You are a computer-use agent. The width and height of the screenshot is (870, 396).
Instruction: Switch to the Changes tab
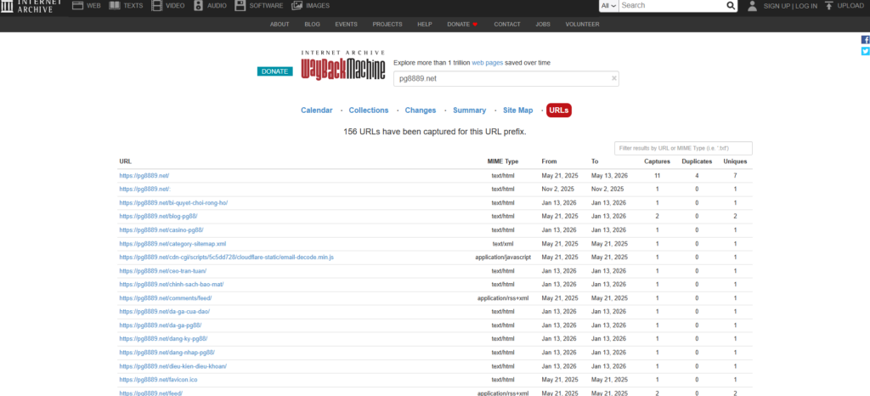421,110
